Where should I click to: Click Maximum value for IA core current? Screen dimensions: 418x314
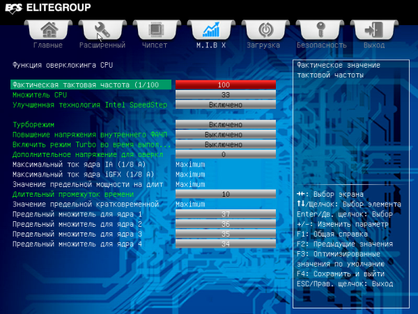point(190,165)
